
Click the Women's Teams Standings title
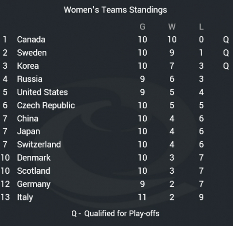[116, 10]
